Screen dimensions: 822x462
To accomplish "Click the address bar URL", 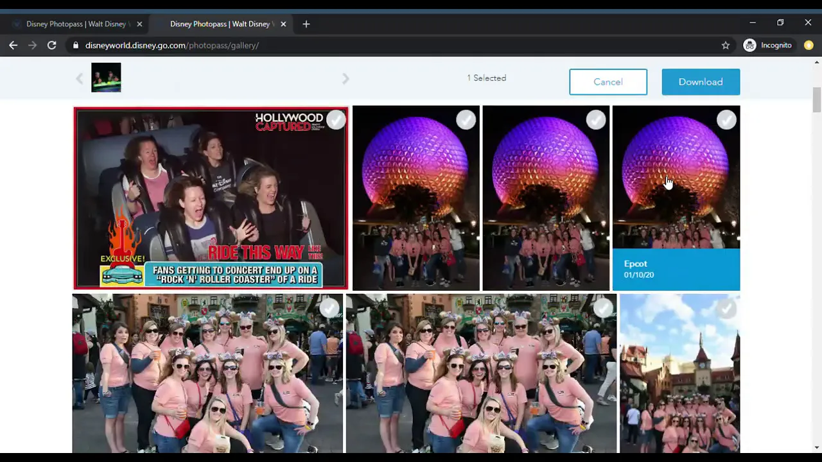I will point(172,46).
